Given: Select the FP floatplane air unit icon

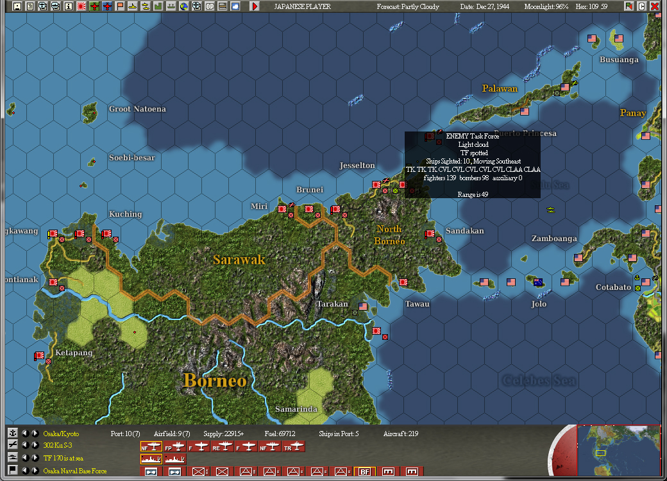Looking at the screenshot, I should tap(175, 446).
